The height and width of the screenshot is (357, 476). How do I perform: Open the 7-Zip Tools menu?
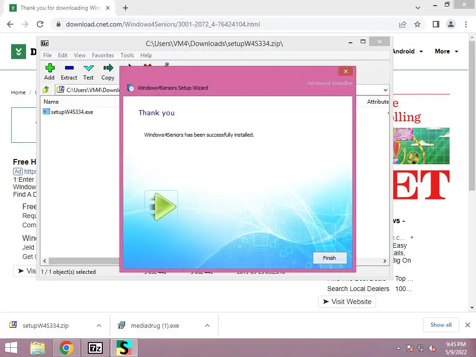pos(127,55)
